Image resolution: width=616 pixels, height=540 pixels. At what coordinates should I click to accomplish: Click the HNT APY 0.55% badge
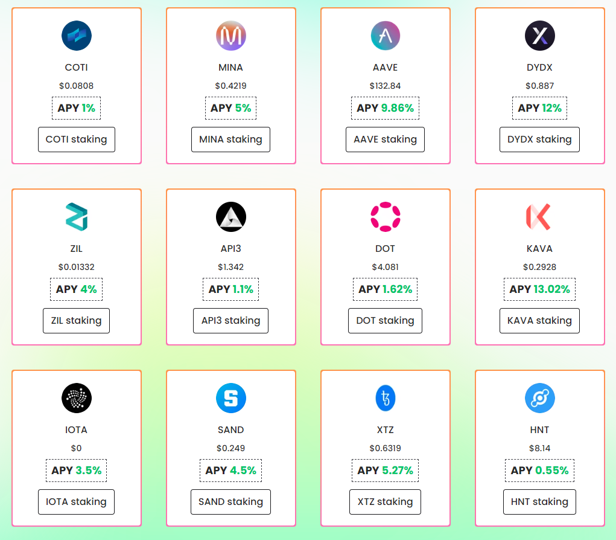point(539,471)
